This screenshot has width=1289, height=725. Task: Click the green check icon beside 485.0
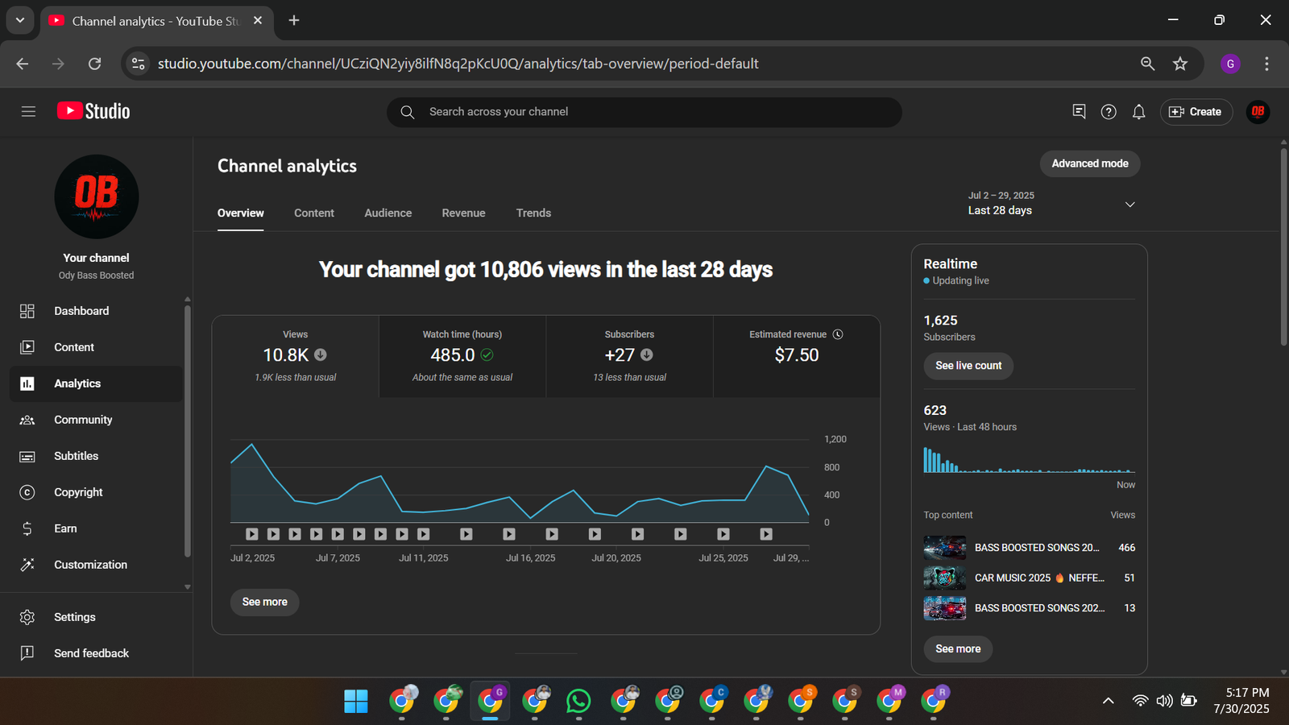coord(487,354)
